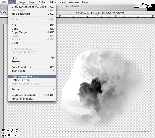Expand the Transform submenu

point(32,71)
